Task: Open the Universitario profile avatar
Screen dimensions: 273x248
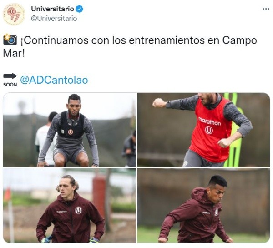Action: click(x=14, y=14)
